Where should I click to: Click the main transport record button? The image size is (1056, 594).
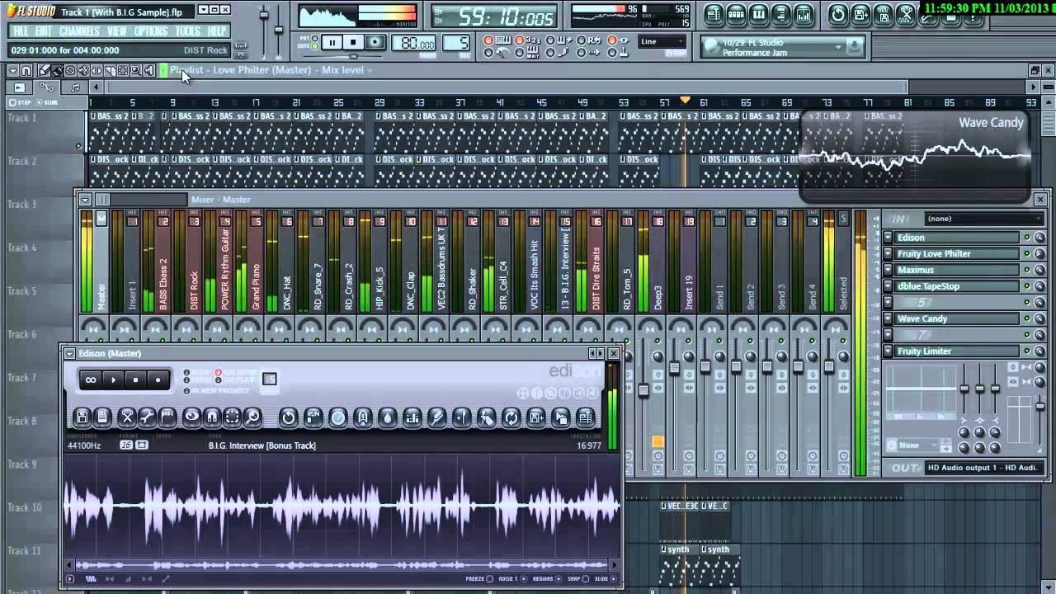(375, 42)
